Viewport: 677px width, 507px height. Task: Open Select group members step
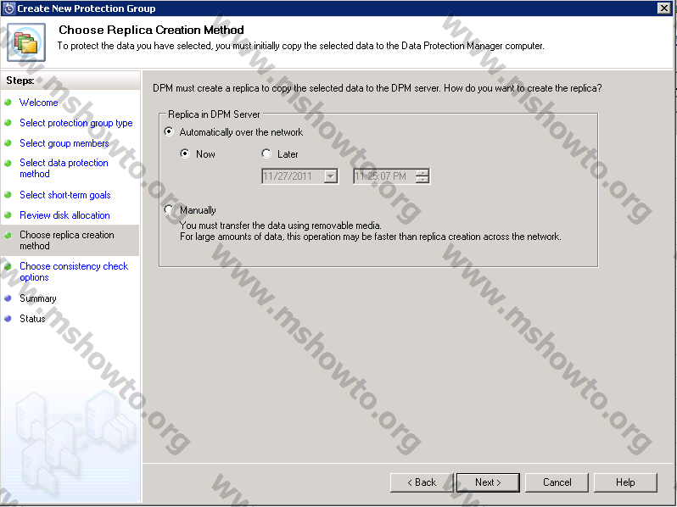click(64, 143)
